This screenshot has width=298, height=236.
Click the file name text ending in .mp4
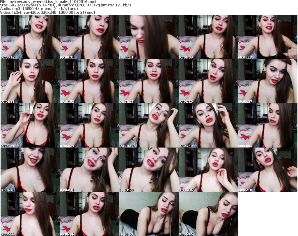pyautogui.click(x=52, y=2)
